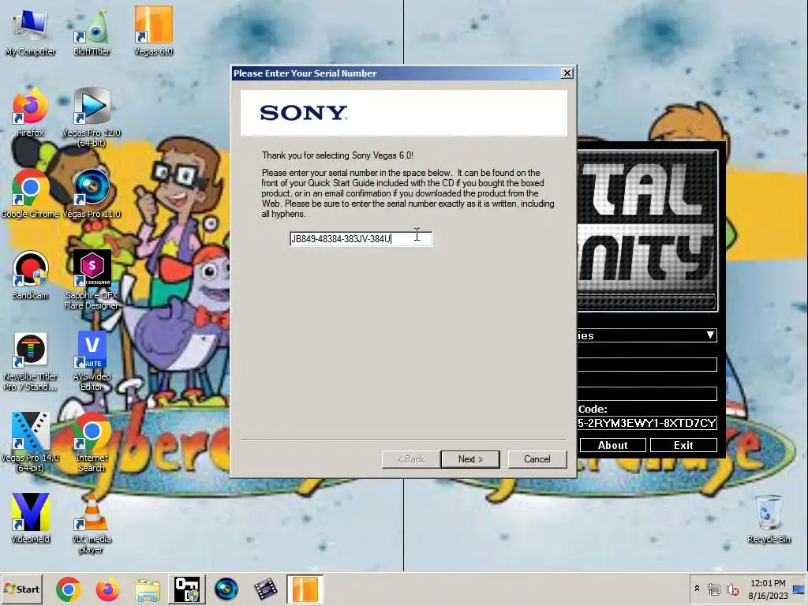Click the keygen taskbar icon with shield
808x606 pixels.
186,589
